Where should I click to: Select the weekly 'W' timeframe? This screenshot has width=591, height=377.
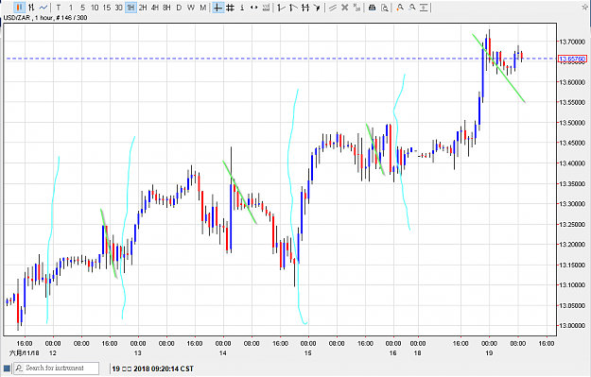191,8
